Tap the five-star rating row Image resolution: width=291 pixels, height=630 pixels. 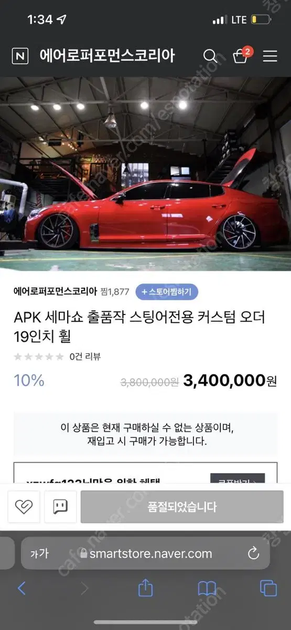click(39, 356)
